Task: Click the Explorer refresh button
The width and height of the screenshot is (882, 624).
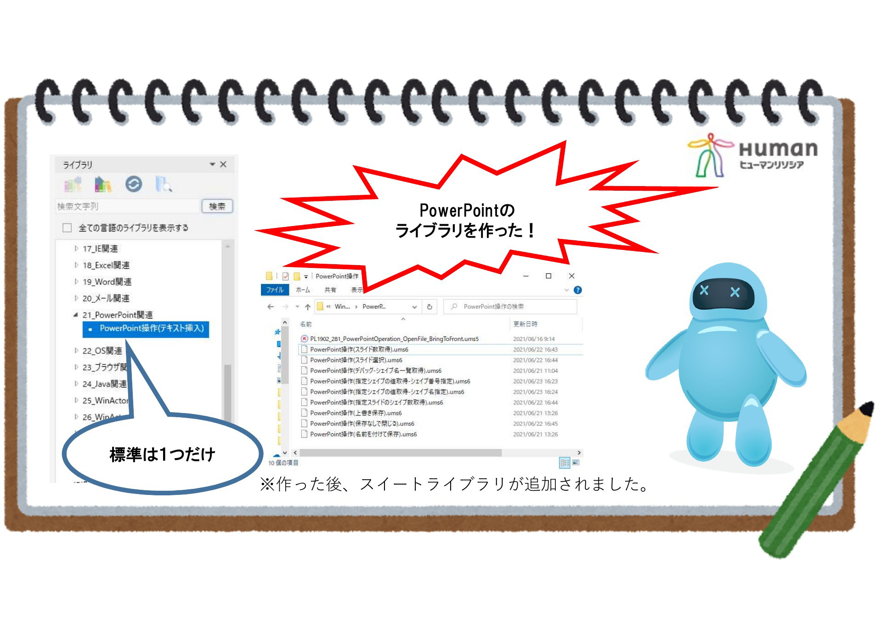Action: [x=430, y=307]
